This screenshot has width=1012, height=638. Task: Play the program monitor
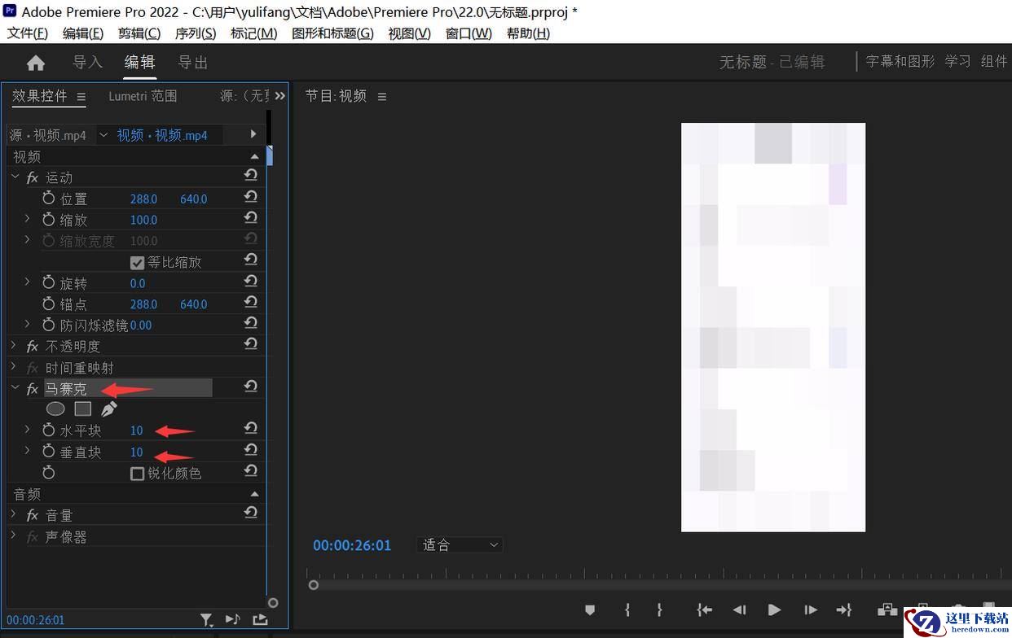(774, 610)
